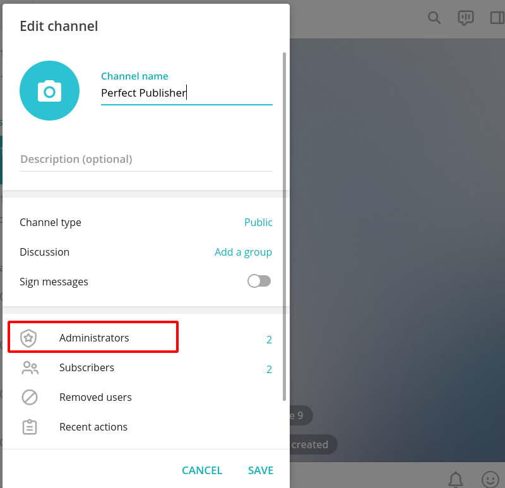Open the Subscribers list row
The width and height of the screenshot is (505, 488).
coord(146,368)
